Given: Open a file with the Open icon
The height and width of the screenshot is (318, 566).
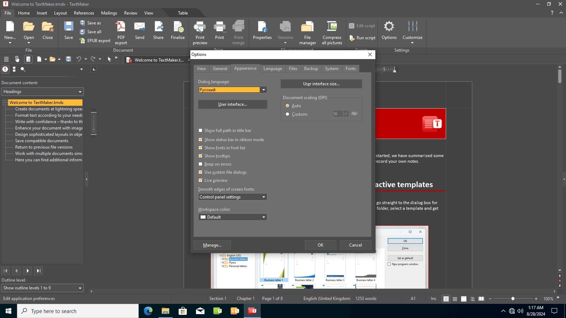Looking at the screenshot, I should [29, 30].
